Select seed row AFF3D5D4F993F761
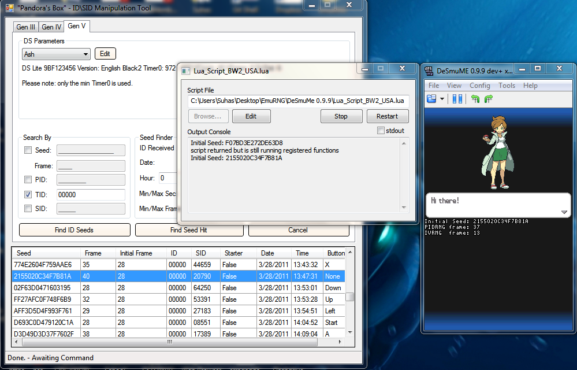The width and height of the screenshot is (577, 370). [178, 311]
